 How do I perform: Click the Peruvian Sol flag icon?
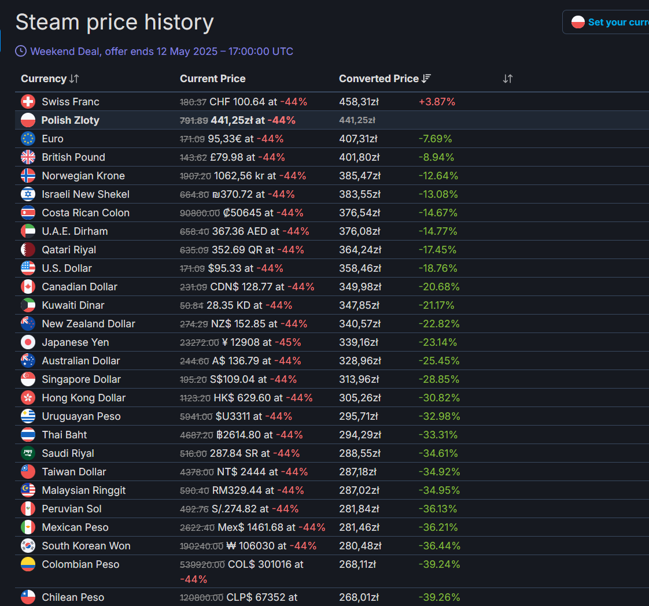28,509
